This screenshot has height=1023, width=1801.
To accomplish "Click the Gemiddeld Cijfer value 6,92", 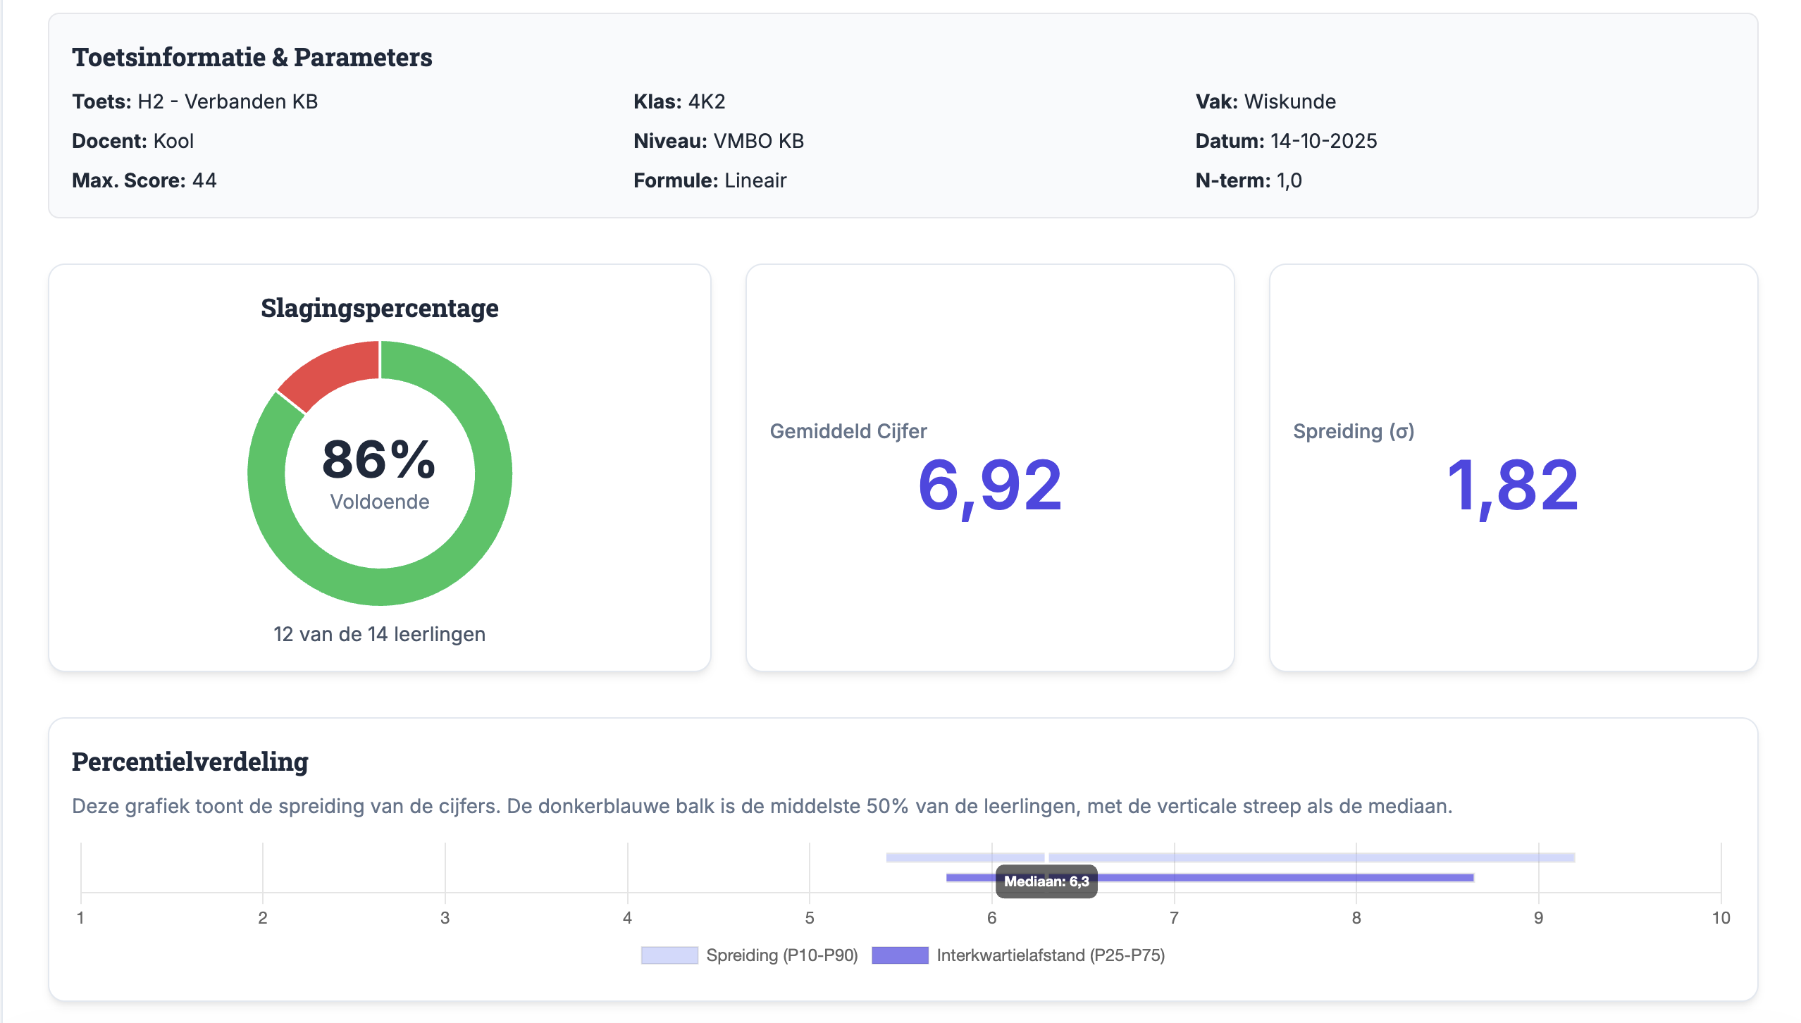I will click(x=989, y=485).
